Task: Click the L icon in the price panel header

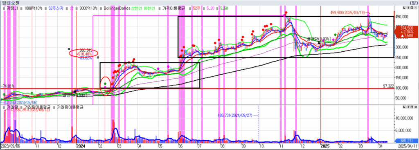Action: (x=404, y=8)
